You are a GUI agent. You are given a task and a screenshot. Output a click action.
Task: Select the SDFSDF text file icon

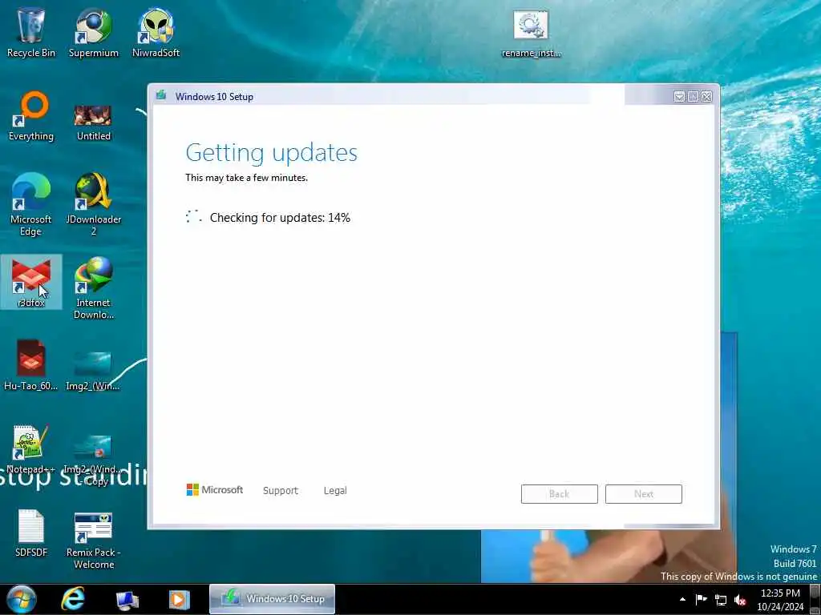[31, 533]
